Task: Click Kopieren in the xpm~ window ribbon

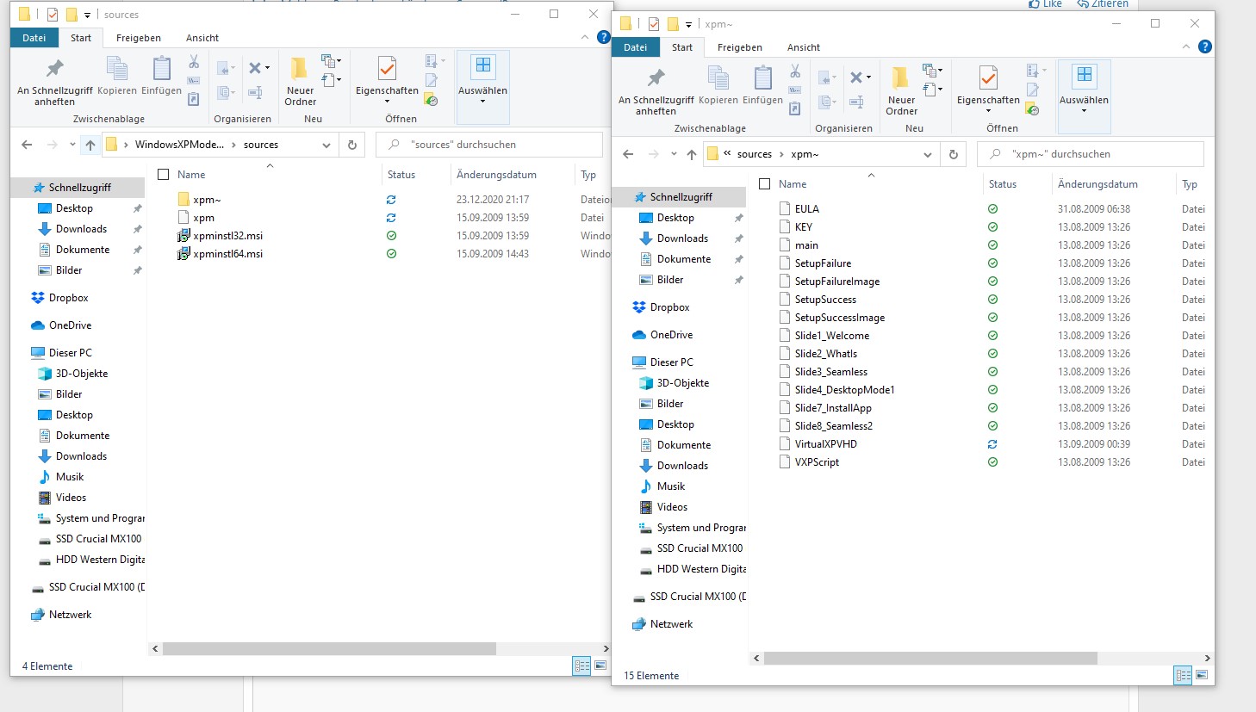Action: [718, 85]
